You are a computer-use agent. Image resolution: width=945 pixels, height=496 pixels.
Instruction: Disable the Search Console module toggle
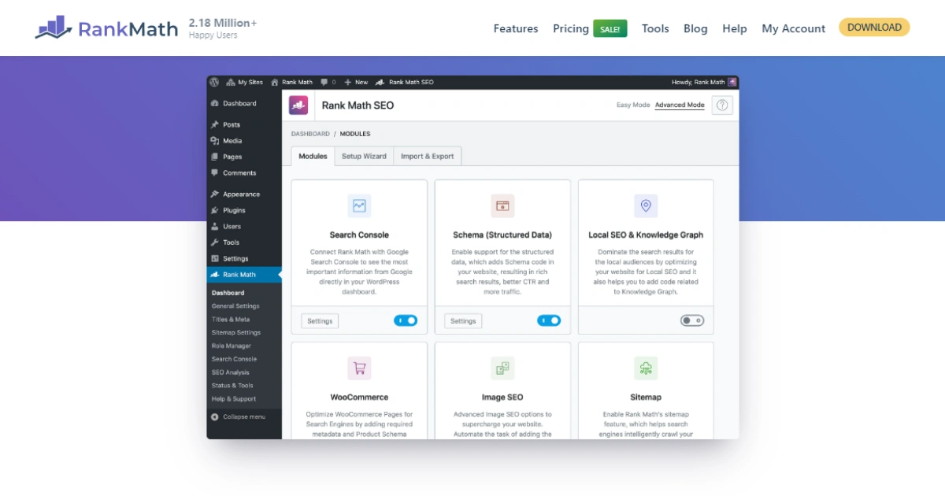(x=406, y=320)
